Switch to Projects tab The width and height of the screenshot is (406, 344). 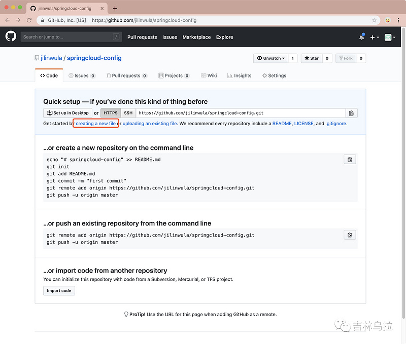coord(174,75)
